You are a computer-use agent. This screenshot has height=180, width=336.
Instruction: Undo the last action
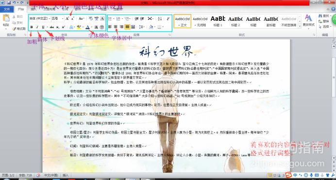14,2
